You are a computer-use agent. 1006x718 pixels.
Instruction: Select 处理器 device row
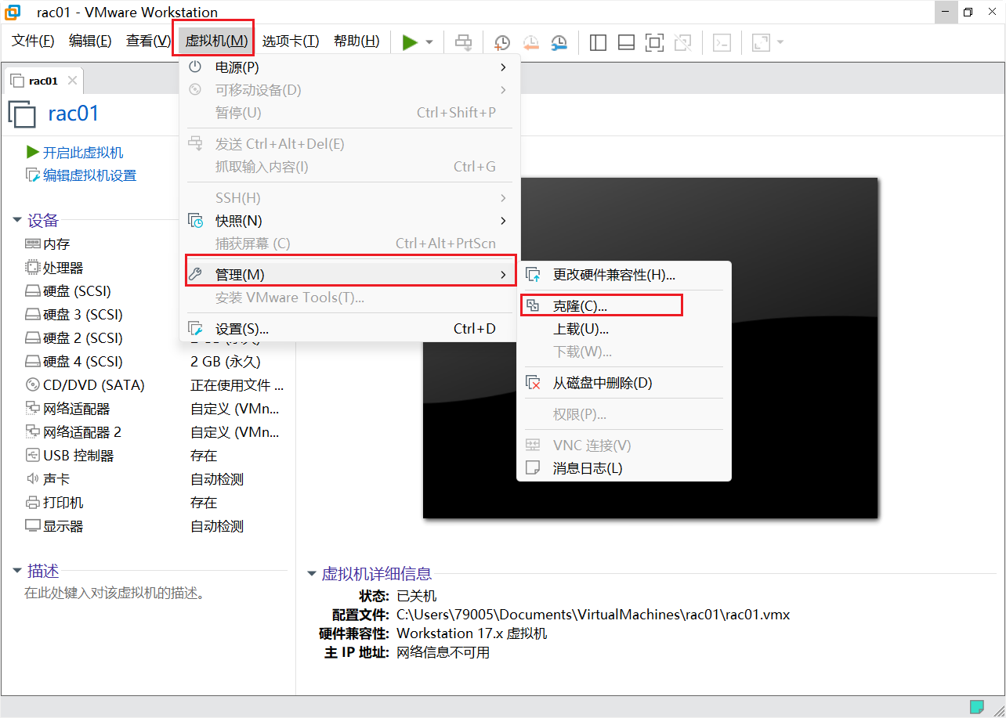(x=154, y=268)
